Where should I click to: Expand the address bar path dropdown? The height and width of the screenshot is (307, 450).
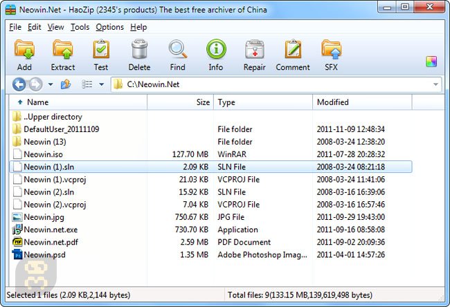(x=435, y=84)
